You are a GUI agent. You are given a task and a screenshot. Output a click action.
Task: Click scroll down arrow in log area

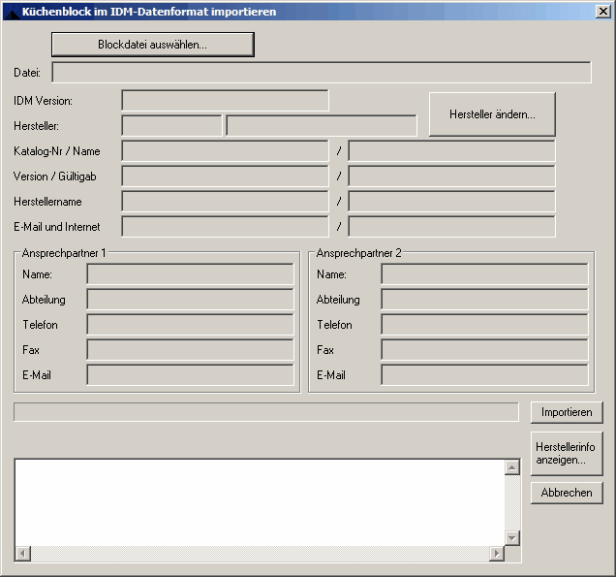[513, 538]
